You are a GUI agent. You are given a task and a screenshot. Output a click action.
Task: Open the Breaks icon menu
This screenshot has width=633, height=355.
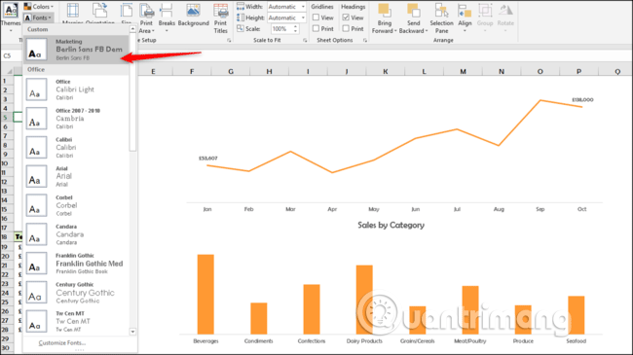166,11
